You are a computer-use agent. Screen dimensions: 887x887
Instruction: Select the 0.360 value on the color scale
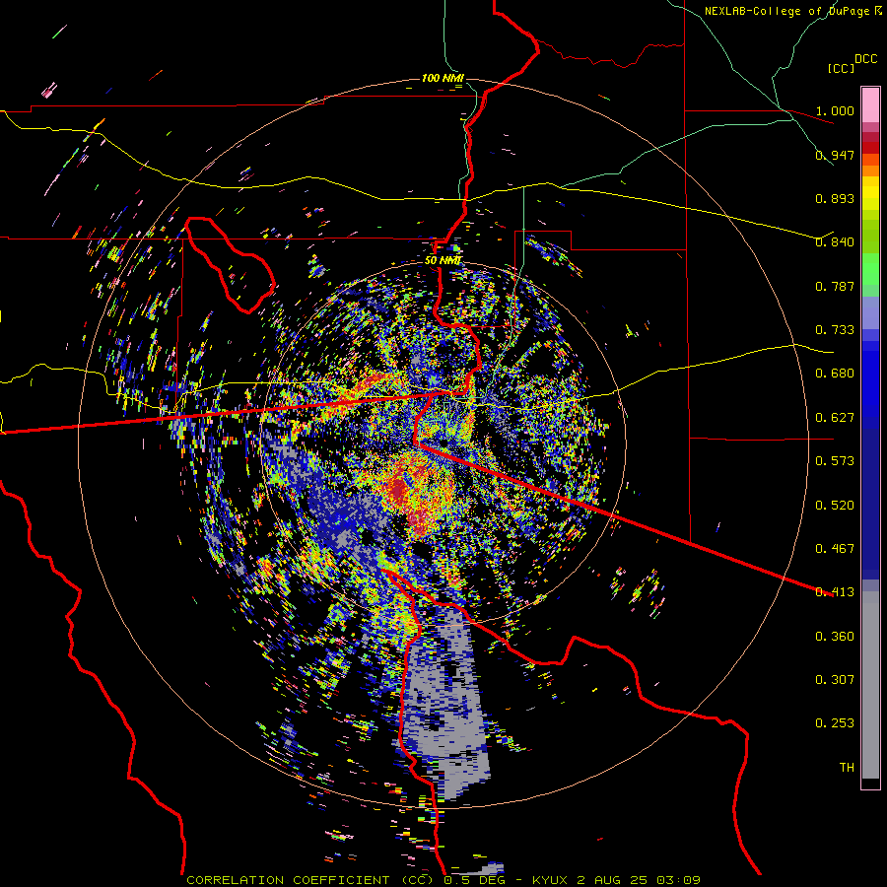pos(835,637)
